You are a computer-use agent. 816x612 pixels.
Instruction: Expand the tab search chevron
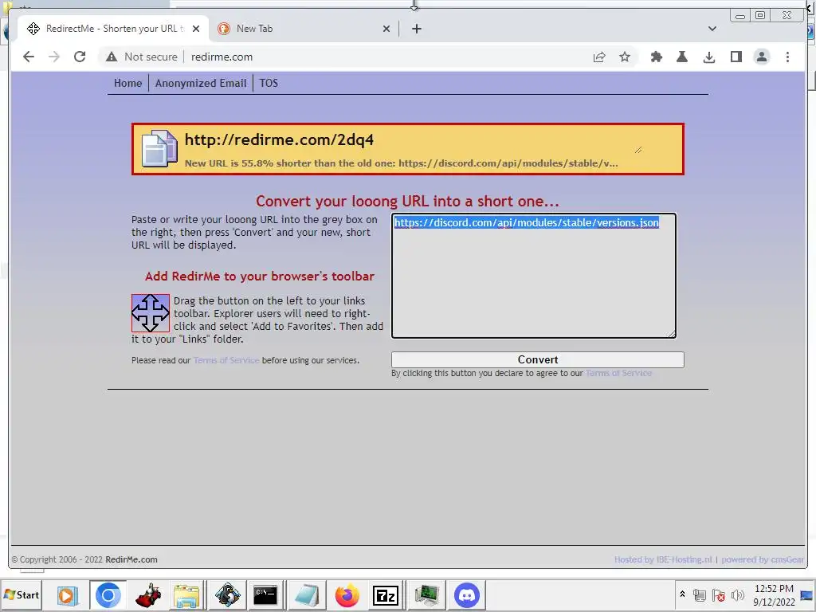tap(712, 29)
